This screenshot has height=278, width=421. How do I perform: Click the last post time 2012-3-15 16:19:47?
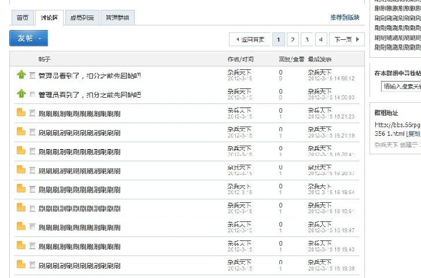coord(331,230)
